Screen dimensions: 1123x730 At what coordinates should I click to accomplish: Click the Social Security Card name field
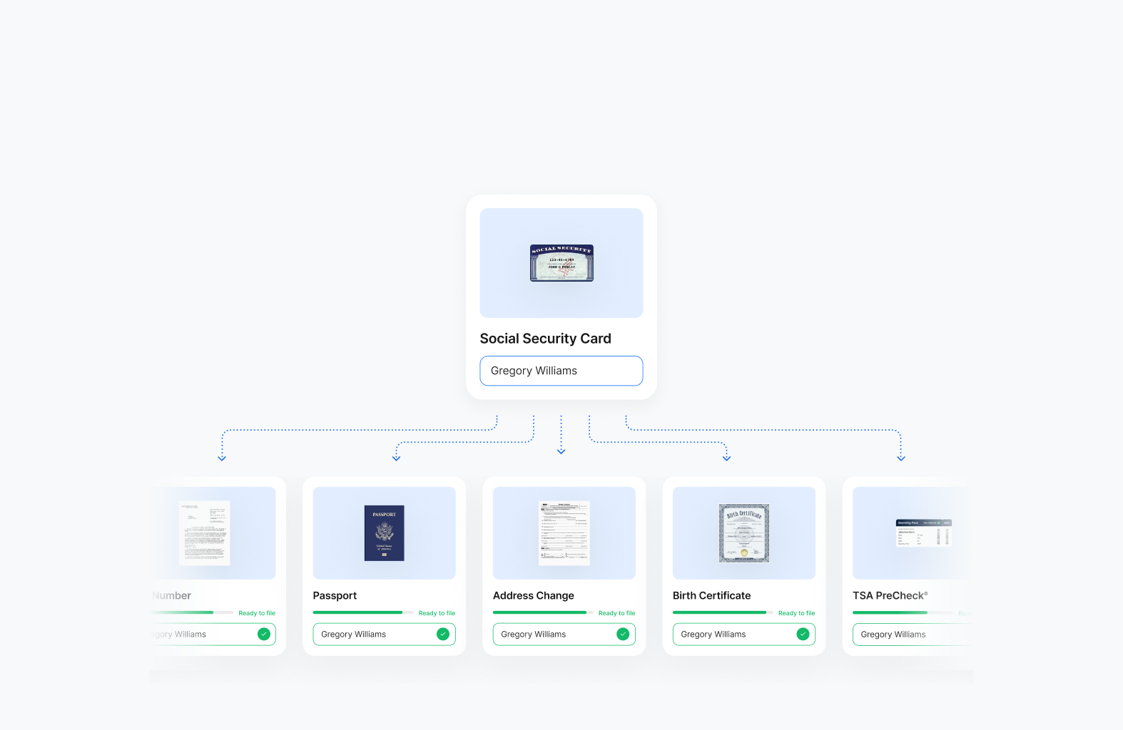click(x=561, y=371)
